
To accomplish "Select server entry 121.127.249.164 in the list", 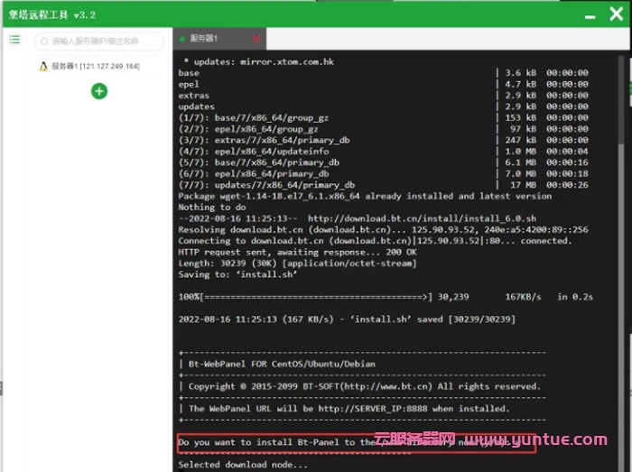I will [95, 67].
